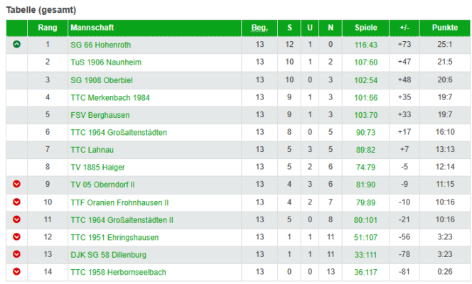
Task: Click the red relegation icon at rank 10
Action: click(17, 202)
